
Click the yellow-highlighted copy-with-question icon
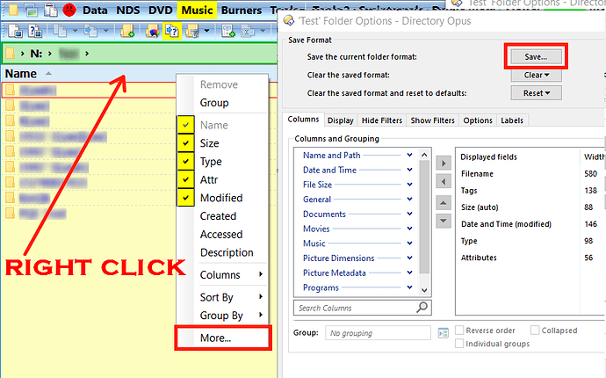172,31
